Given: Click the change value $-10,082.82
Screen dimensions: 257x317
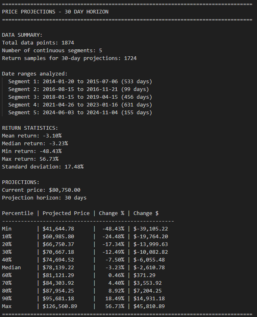Looking at the screenshot, I should [x=150, y=252].
